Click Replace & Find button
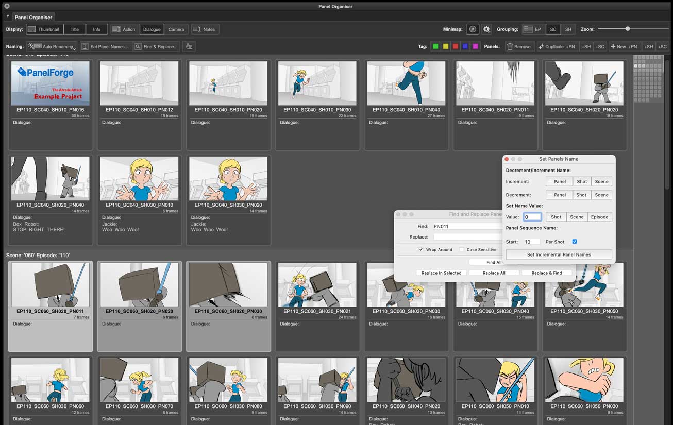The width and height of the screenshot is (673, 425). tap(546, 273)
